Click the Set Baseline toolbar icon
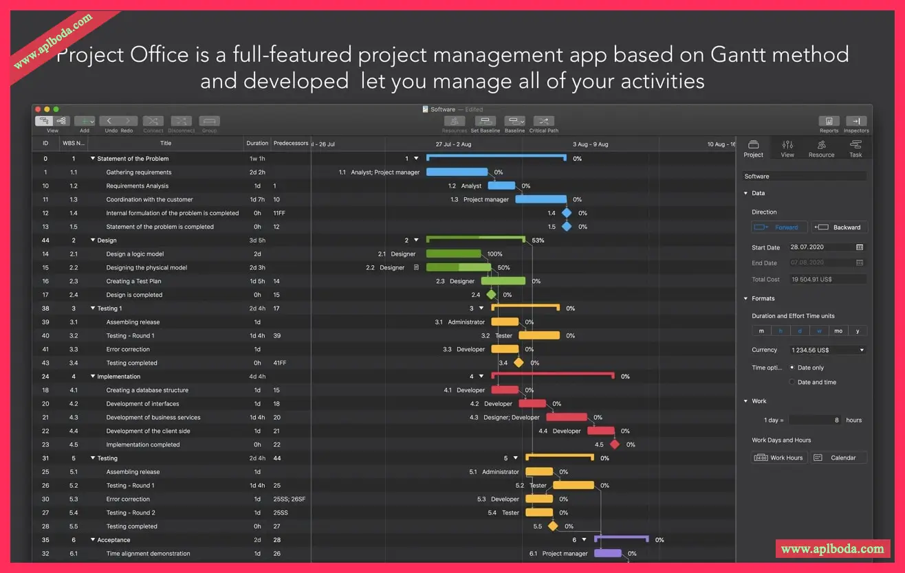The width and height of the screenshot is (905, 573). (485, 121)
